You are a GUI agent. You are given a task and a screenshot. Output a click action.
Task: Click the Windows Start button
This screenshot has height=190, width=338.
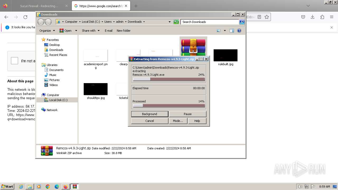tap(7, 186)
